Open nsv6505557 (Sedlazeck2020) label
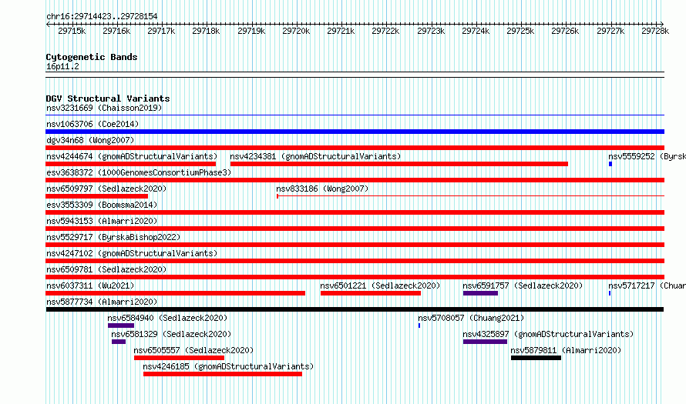 pos(193,350)
